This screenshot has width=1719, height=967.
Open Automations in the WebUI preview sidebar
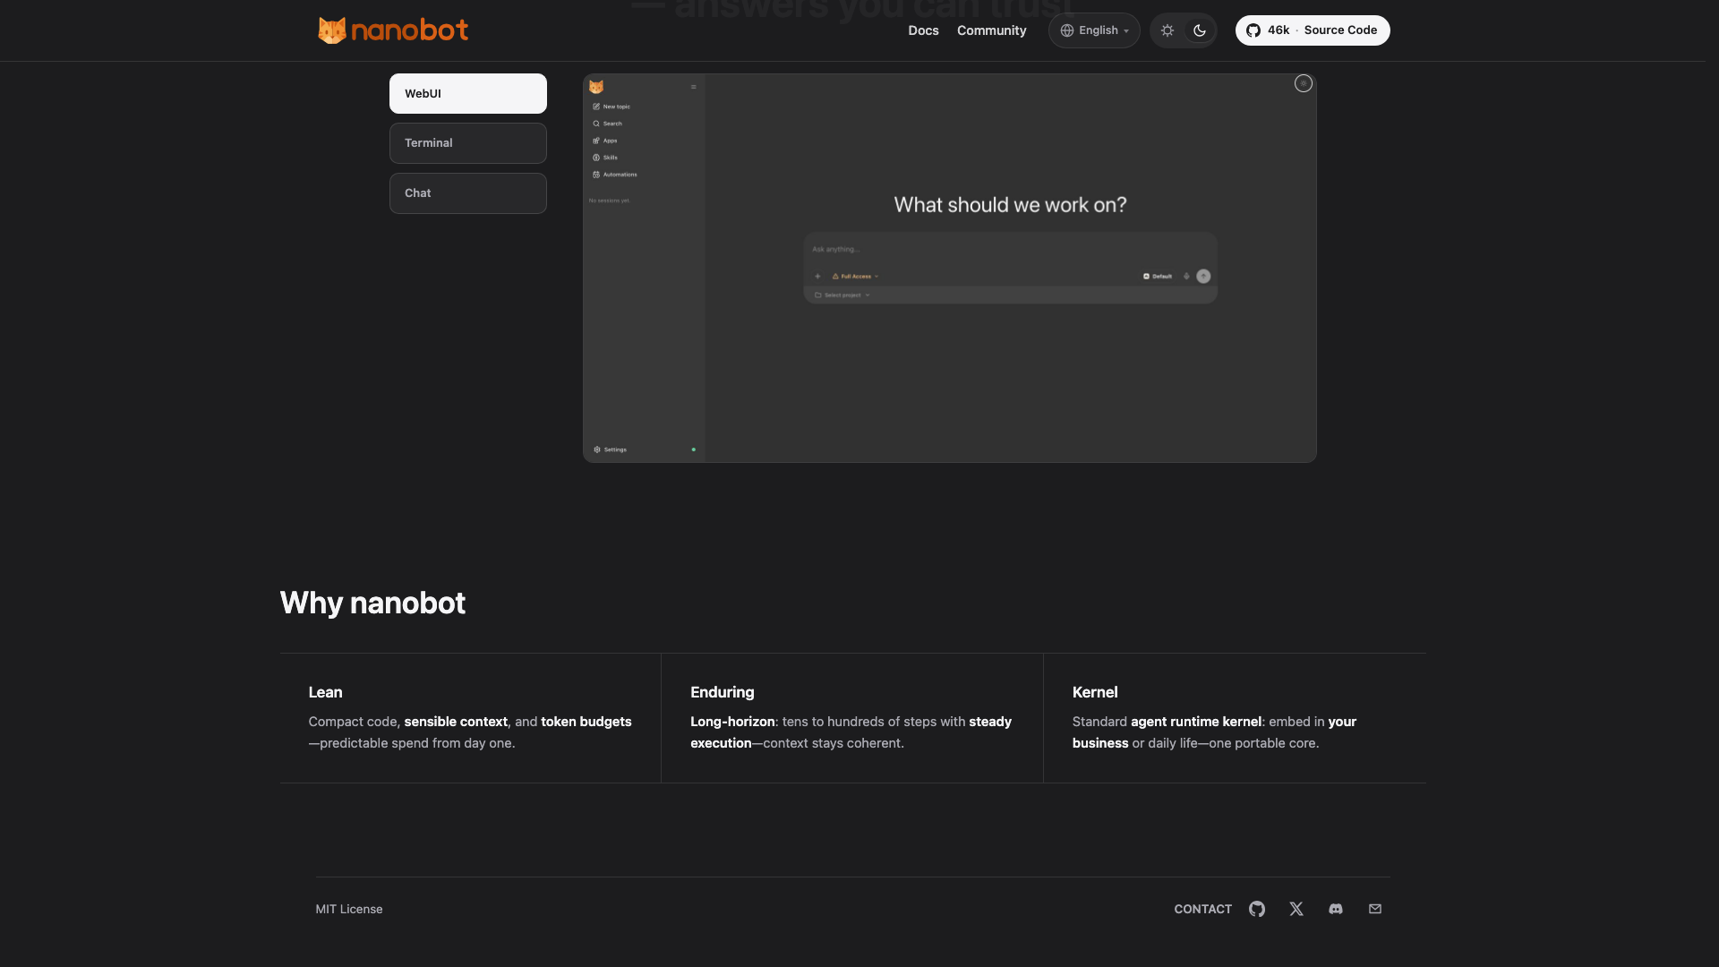coord(615,175)
